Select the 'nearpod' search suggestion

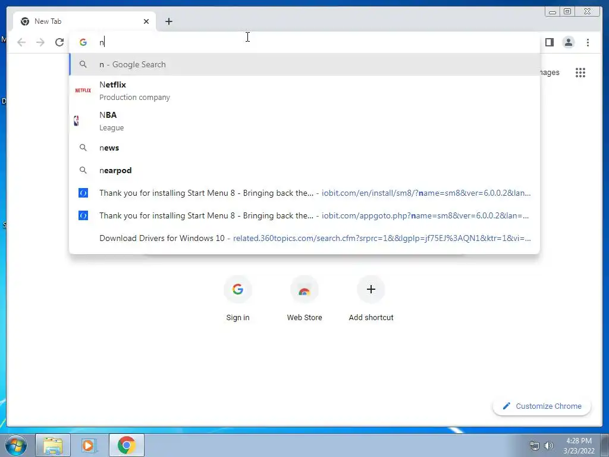(x=304, y=170)
